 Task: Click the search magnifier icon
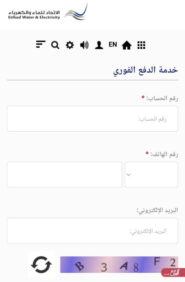(55, 45)
